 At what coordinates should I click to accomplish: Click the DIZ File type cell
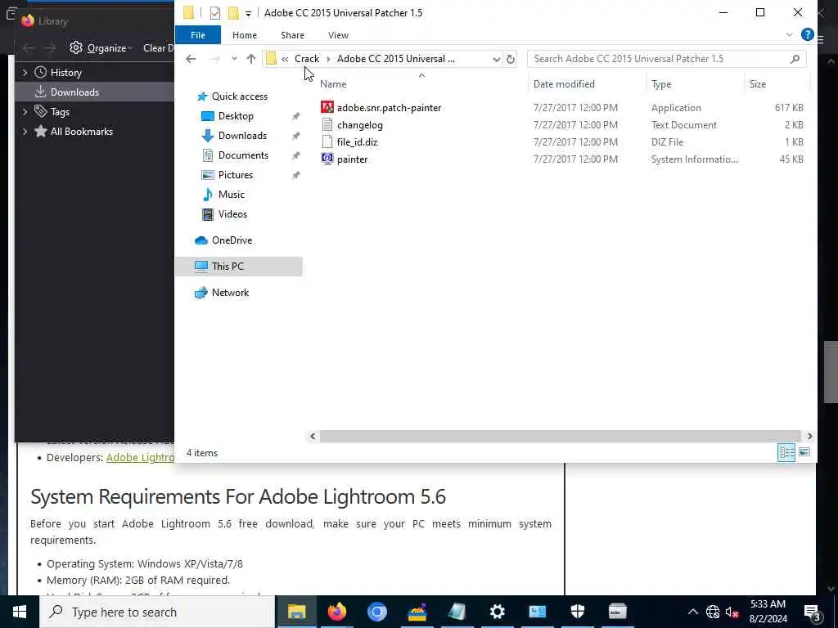pyautogui.click(x=667, y=142)
